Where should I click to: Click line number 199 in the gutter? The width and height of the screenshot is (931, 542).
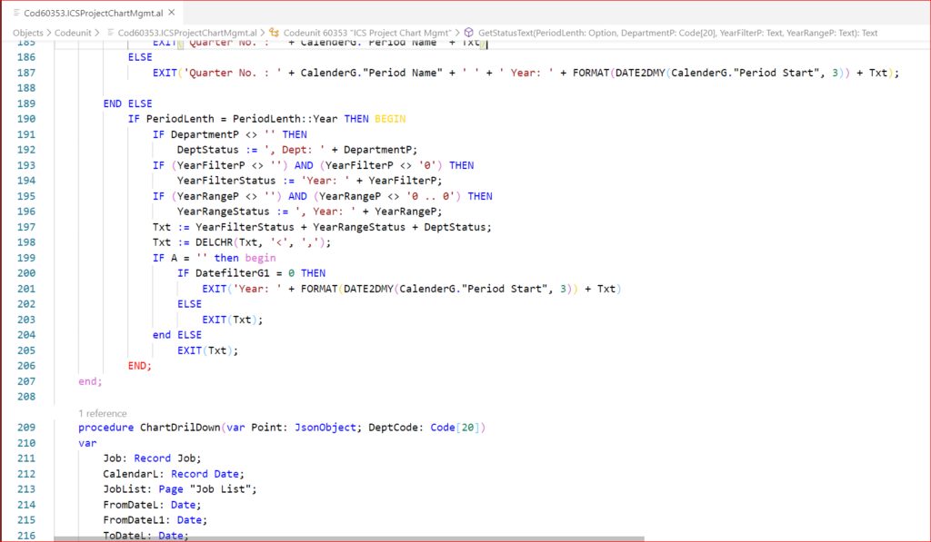[26, 258]
